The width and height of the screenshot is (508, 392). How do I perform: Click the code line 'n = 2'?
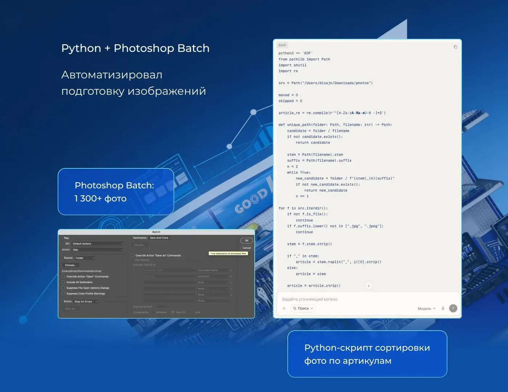(292, 167)
